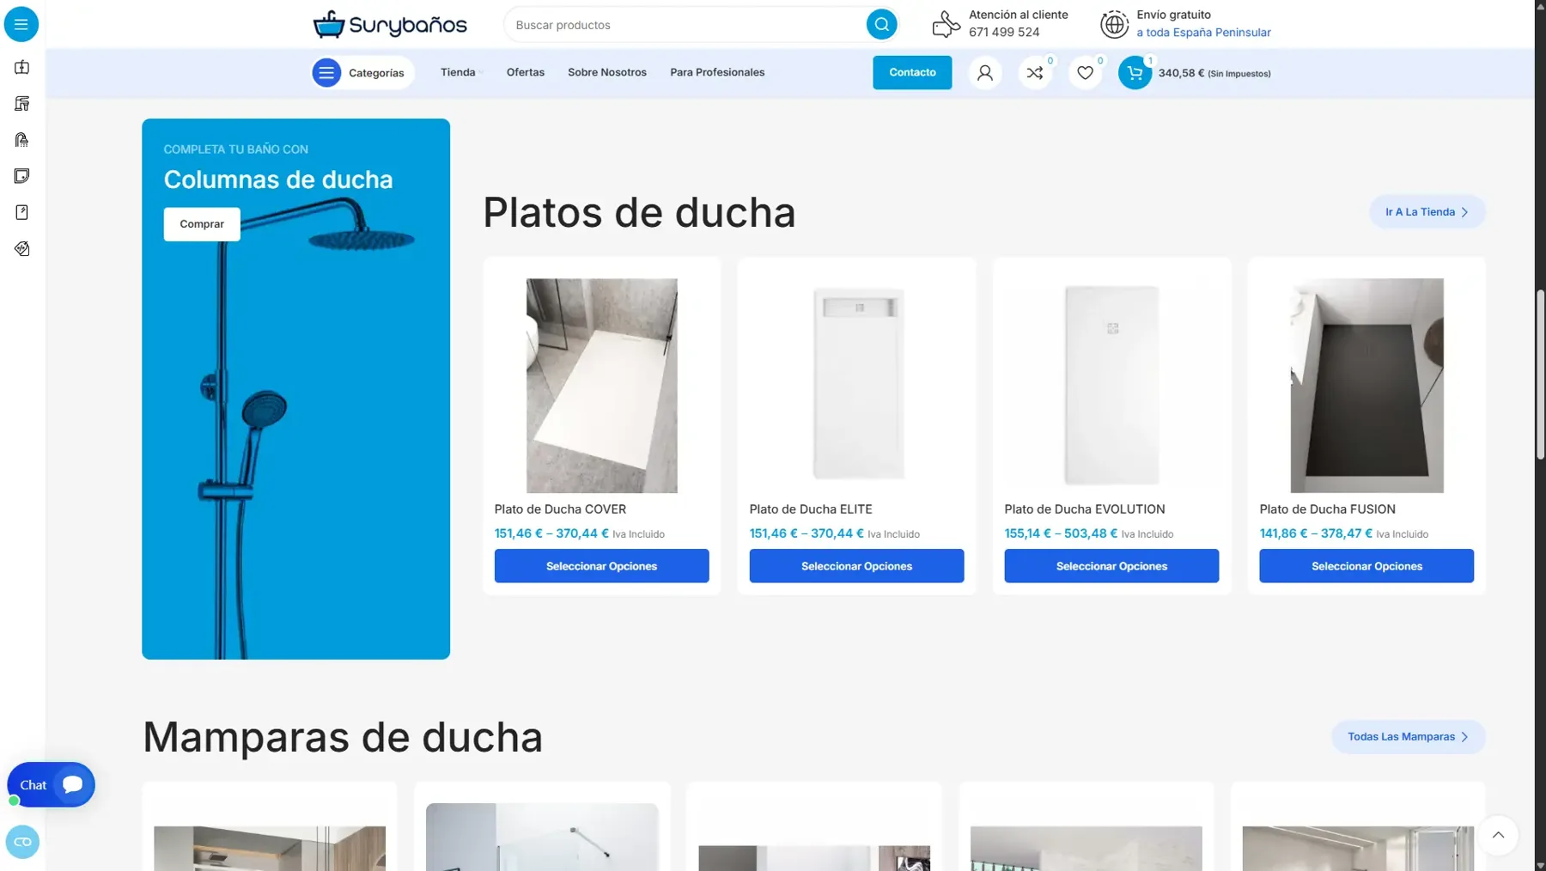This screenshot has width=1546, height=871.
Task: Click the a toda España Peninsular link
Action: coord(1203,33)
